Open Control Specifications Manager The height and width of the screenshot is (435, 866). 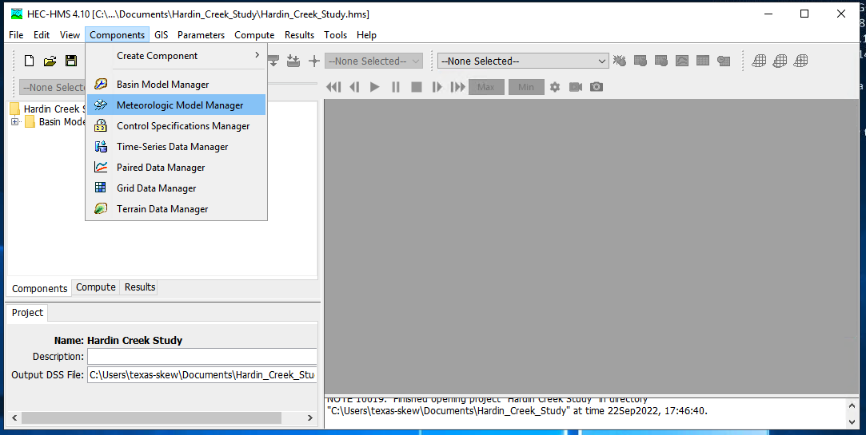point(176,125)
